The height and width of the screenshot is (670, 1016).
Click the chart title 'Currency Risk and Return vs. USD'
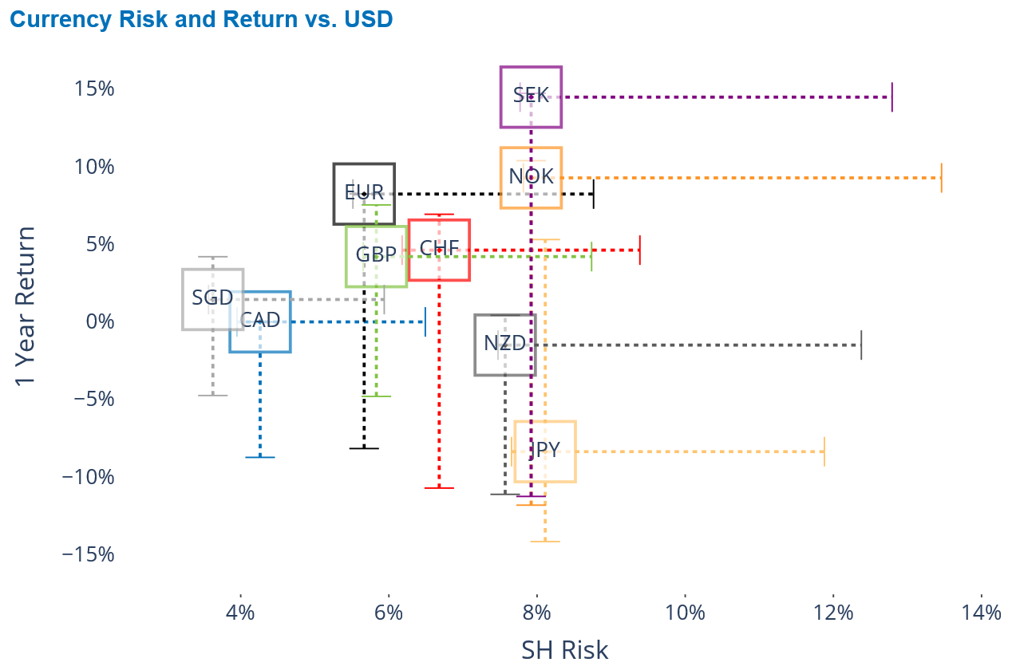(x=201, y=18)
